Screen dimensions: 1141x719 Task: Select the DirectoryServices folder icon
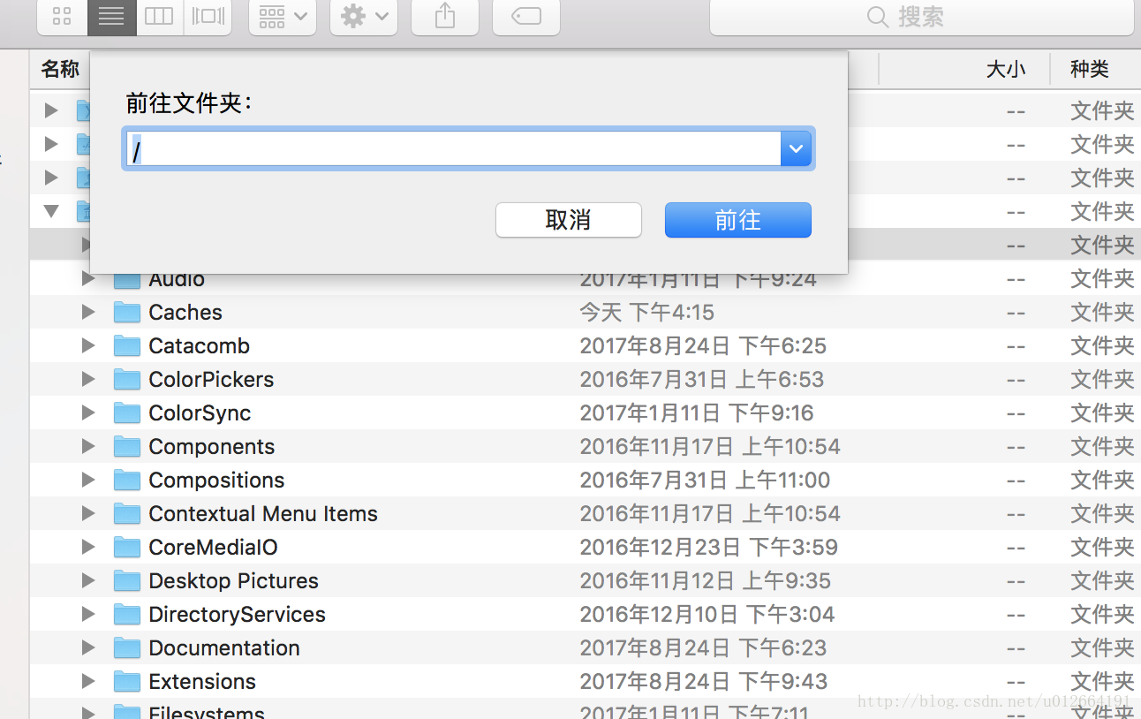coord(127,614)
